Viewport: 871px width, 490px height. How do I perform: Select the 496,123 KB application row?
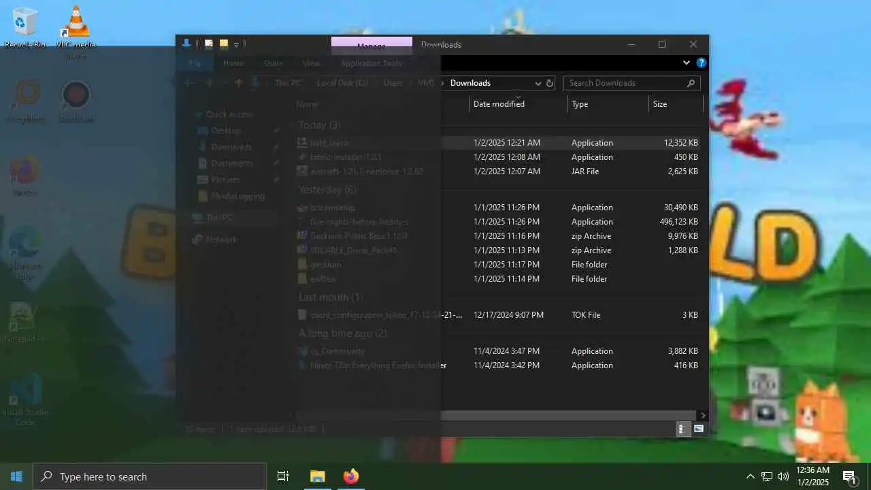pyautogui.click(x=498, y=222)
